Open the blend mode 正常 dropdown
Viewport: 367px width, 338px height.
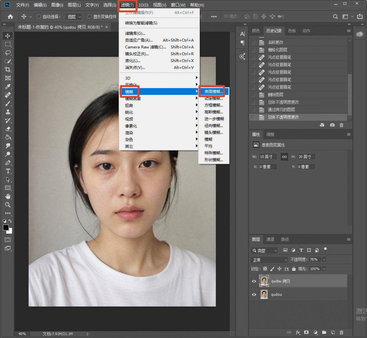[x=269, y=260]
